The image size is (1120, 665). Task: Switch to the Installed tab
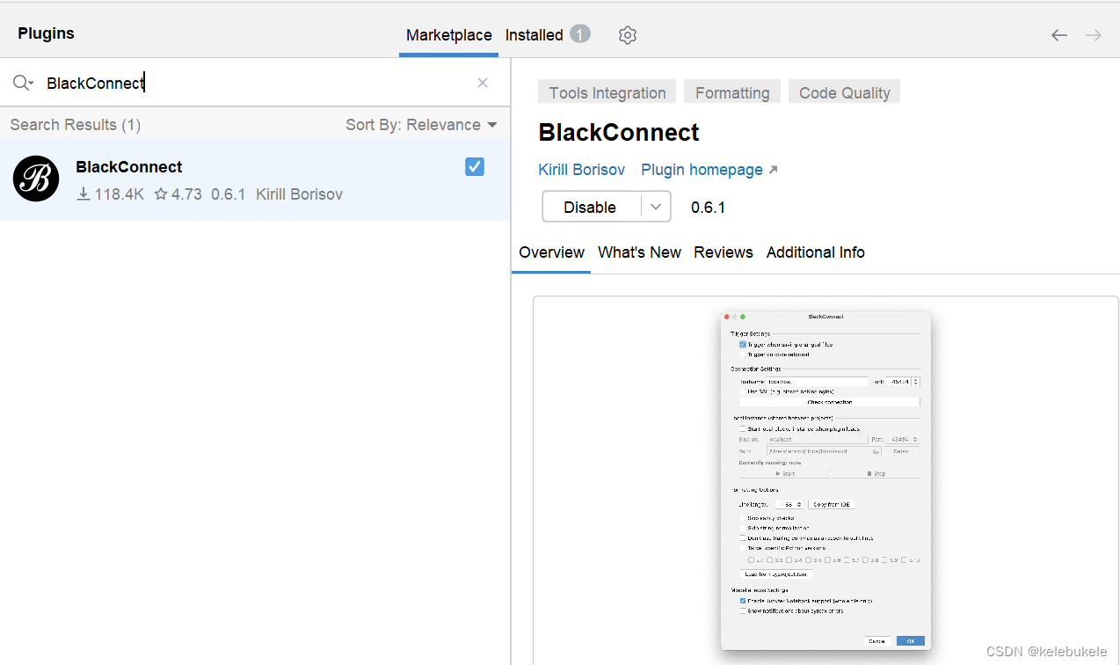coord(534,34)
